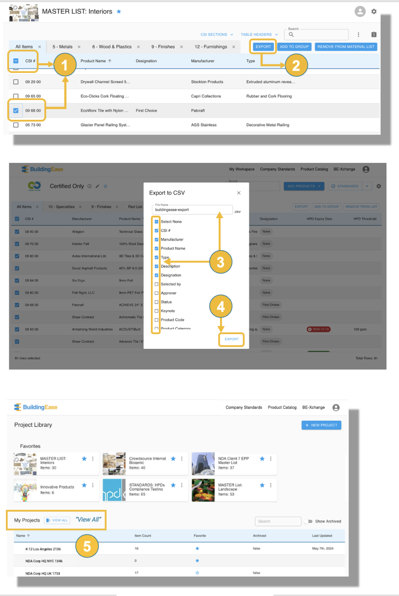399x596 pixels.
Task: Click REMOVE FROM MATERIAL LIST button
Action: [x=346, y=47]
